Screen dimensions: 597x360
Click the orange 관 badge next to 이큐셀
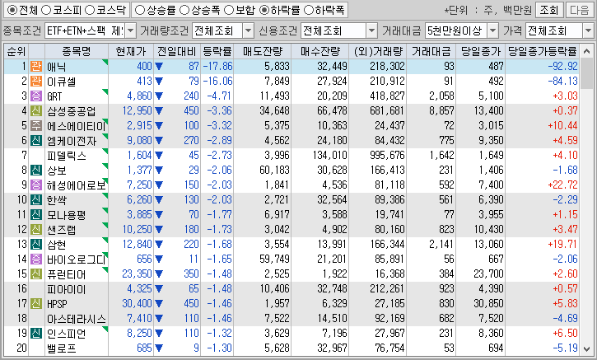36,81
